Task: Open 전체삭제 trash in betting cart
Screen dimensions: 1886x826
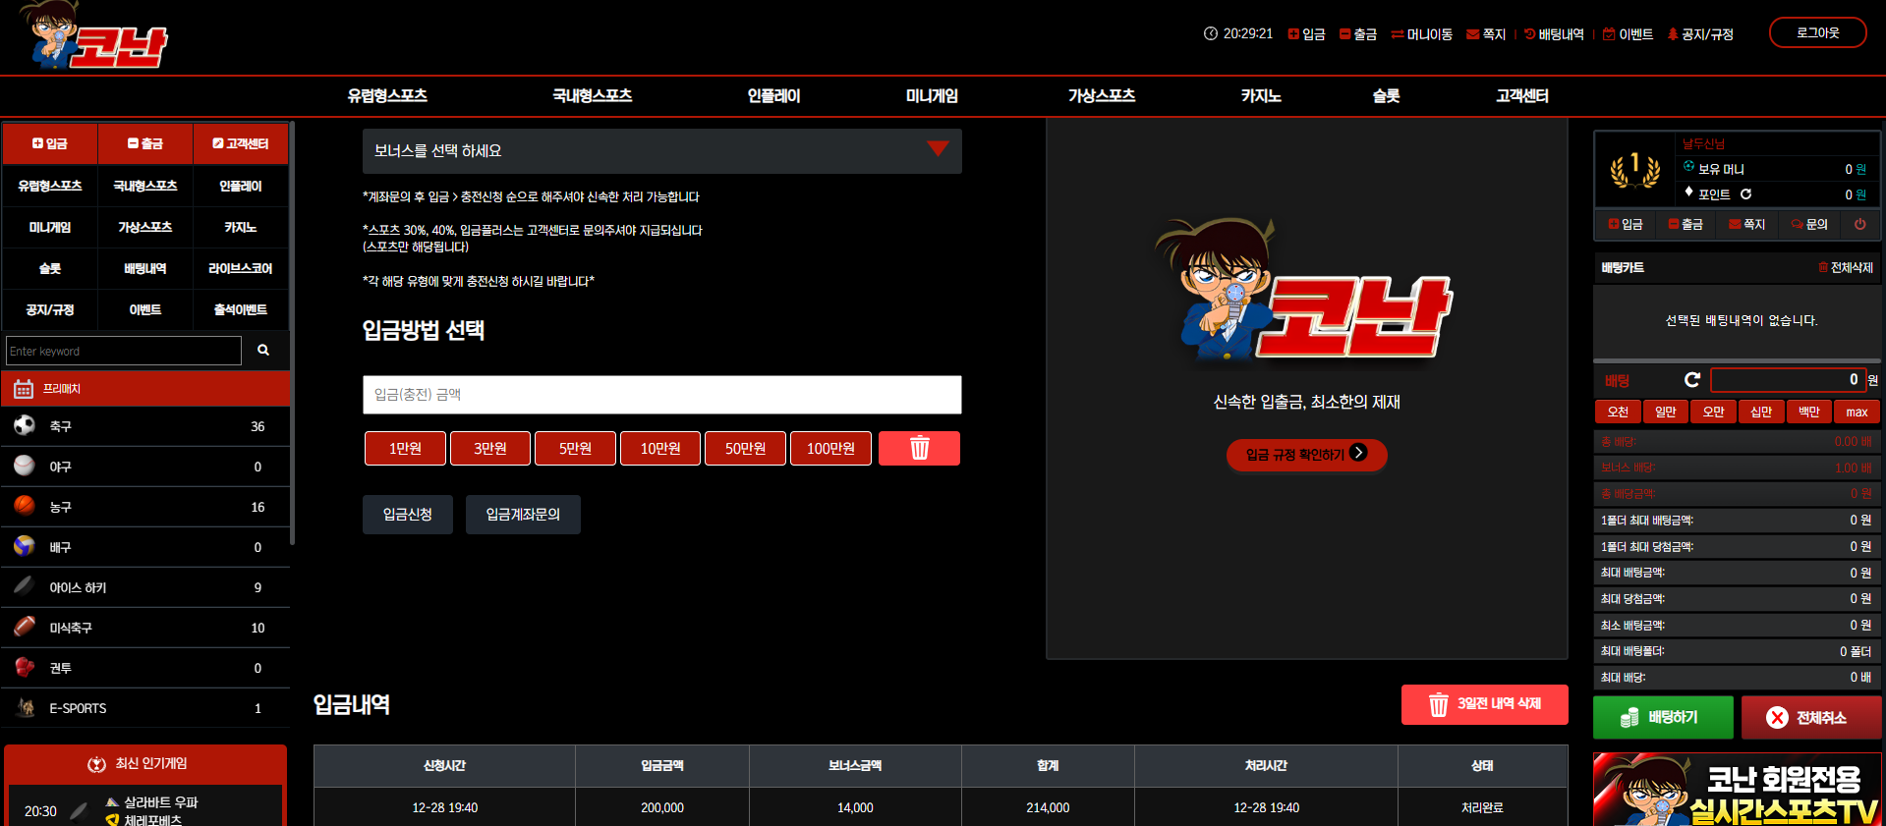Action: coord(1845,267)
